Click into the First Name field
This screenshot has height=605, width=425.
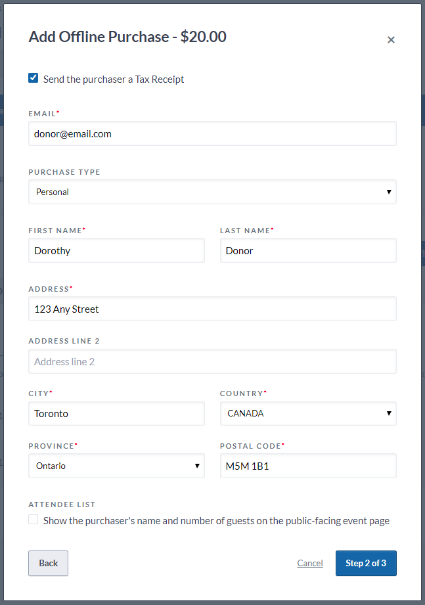coord(116,250)
